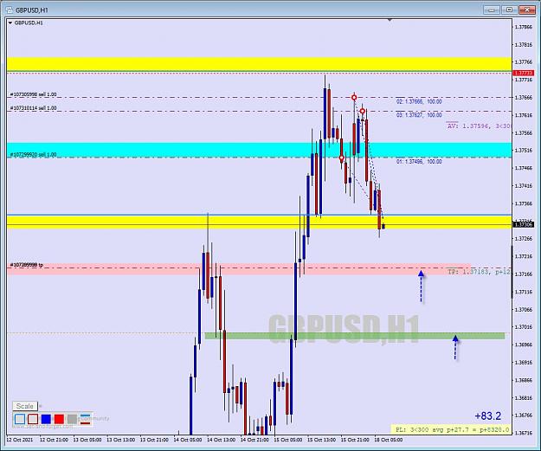Select the blue-outlined rectangle tool
This screenshot has width=541, height=451.
point(20,419)
